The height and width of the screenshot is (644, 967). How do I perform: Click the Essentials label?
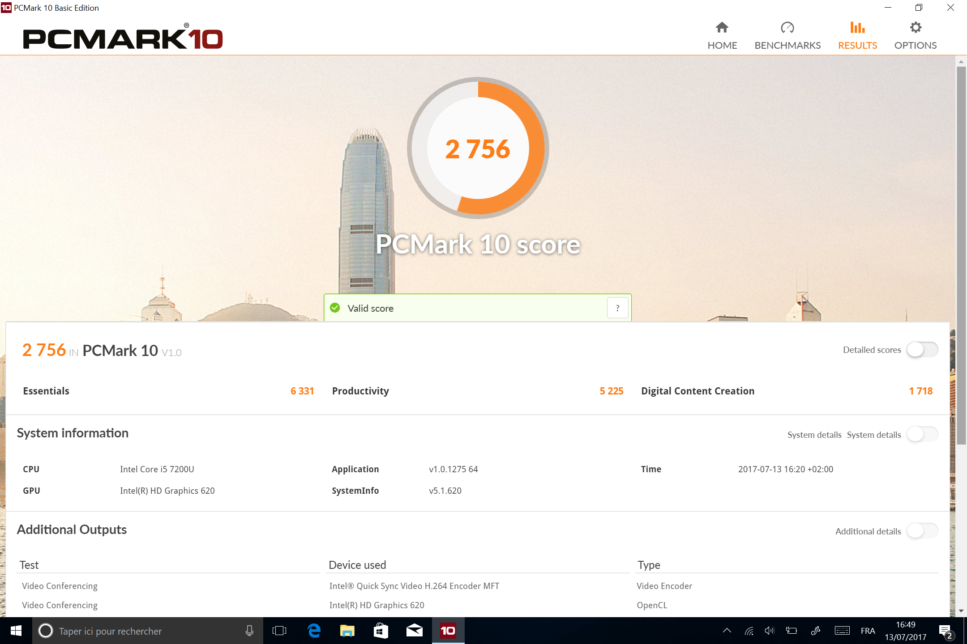(46, 391)
